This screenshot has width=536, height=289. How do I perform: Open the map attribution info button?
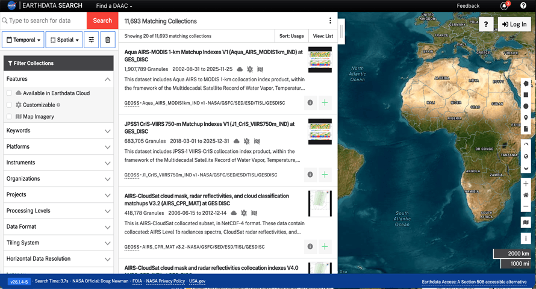[x=526, y=238]
